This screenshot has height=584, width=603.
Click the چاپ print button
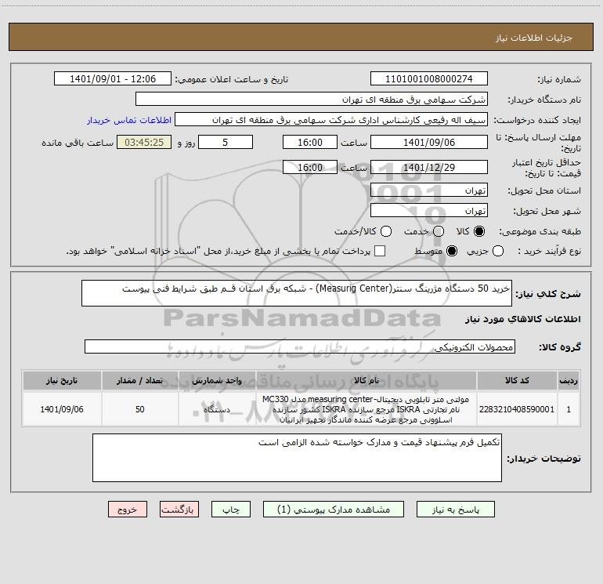coord(231,510)
